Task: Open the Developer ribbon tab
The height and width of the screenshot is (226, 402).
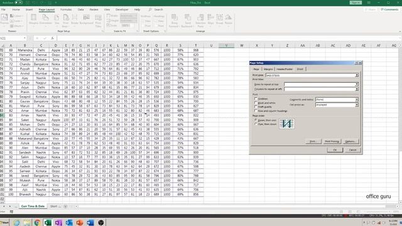Action: (x=122, y=9)
